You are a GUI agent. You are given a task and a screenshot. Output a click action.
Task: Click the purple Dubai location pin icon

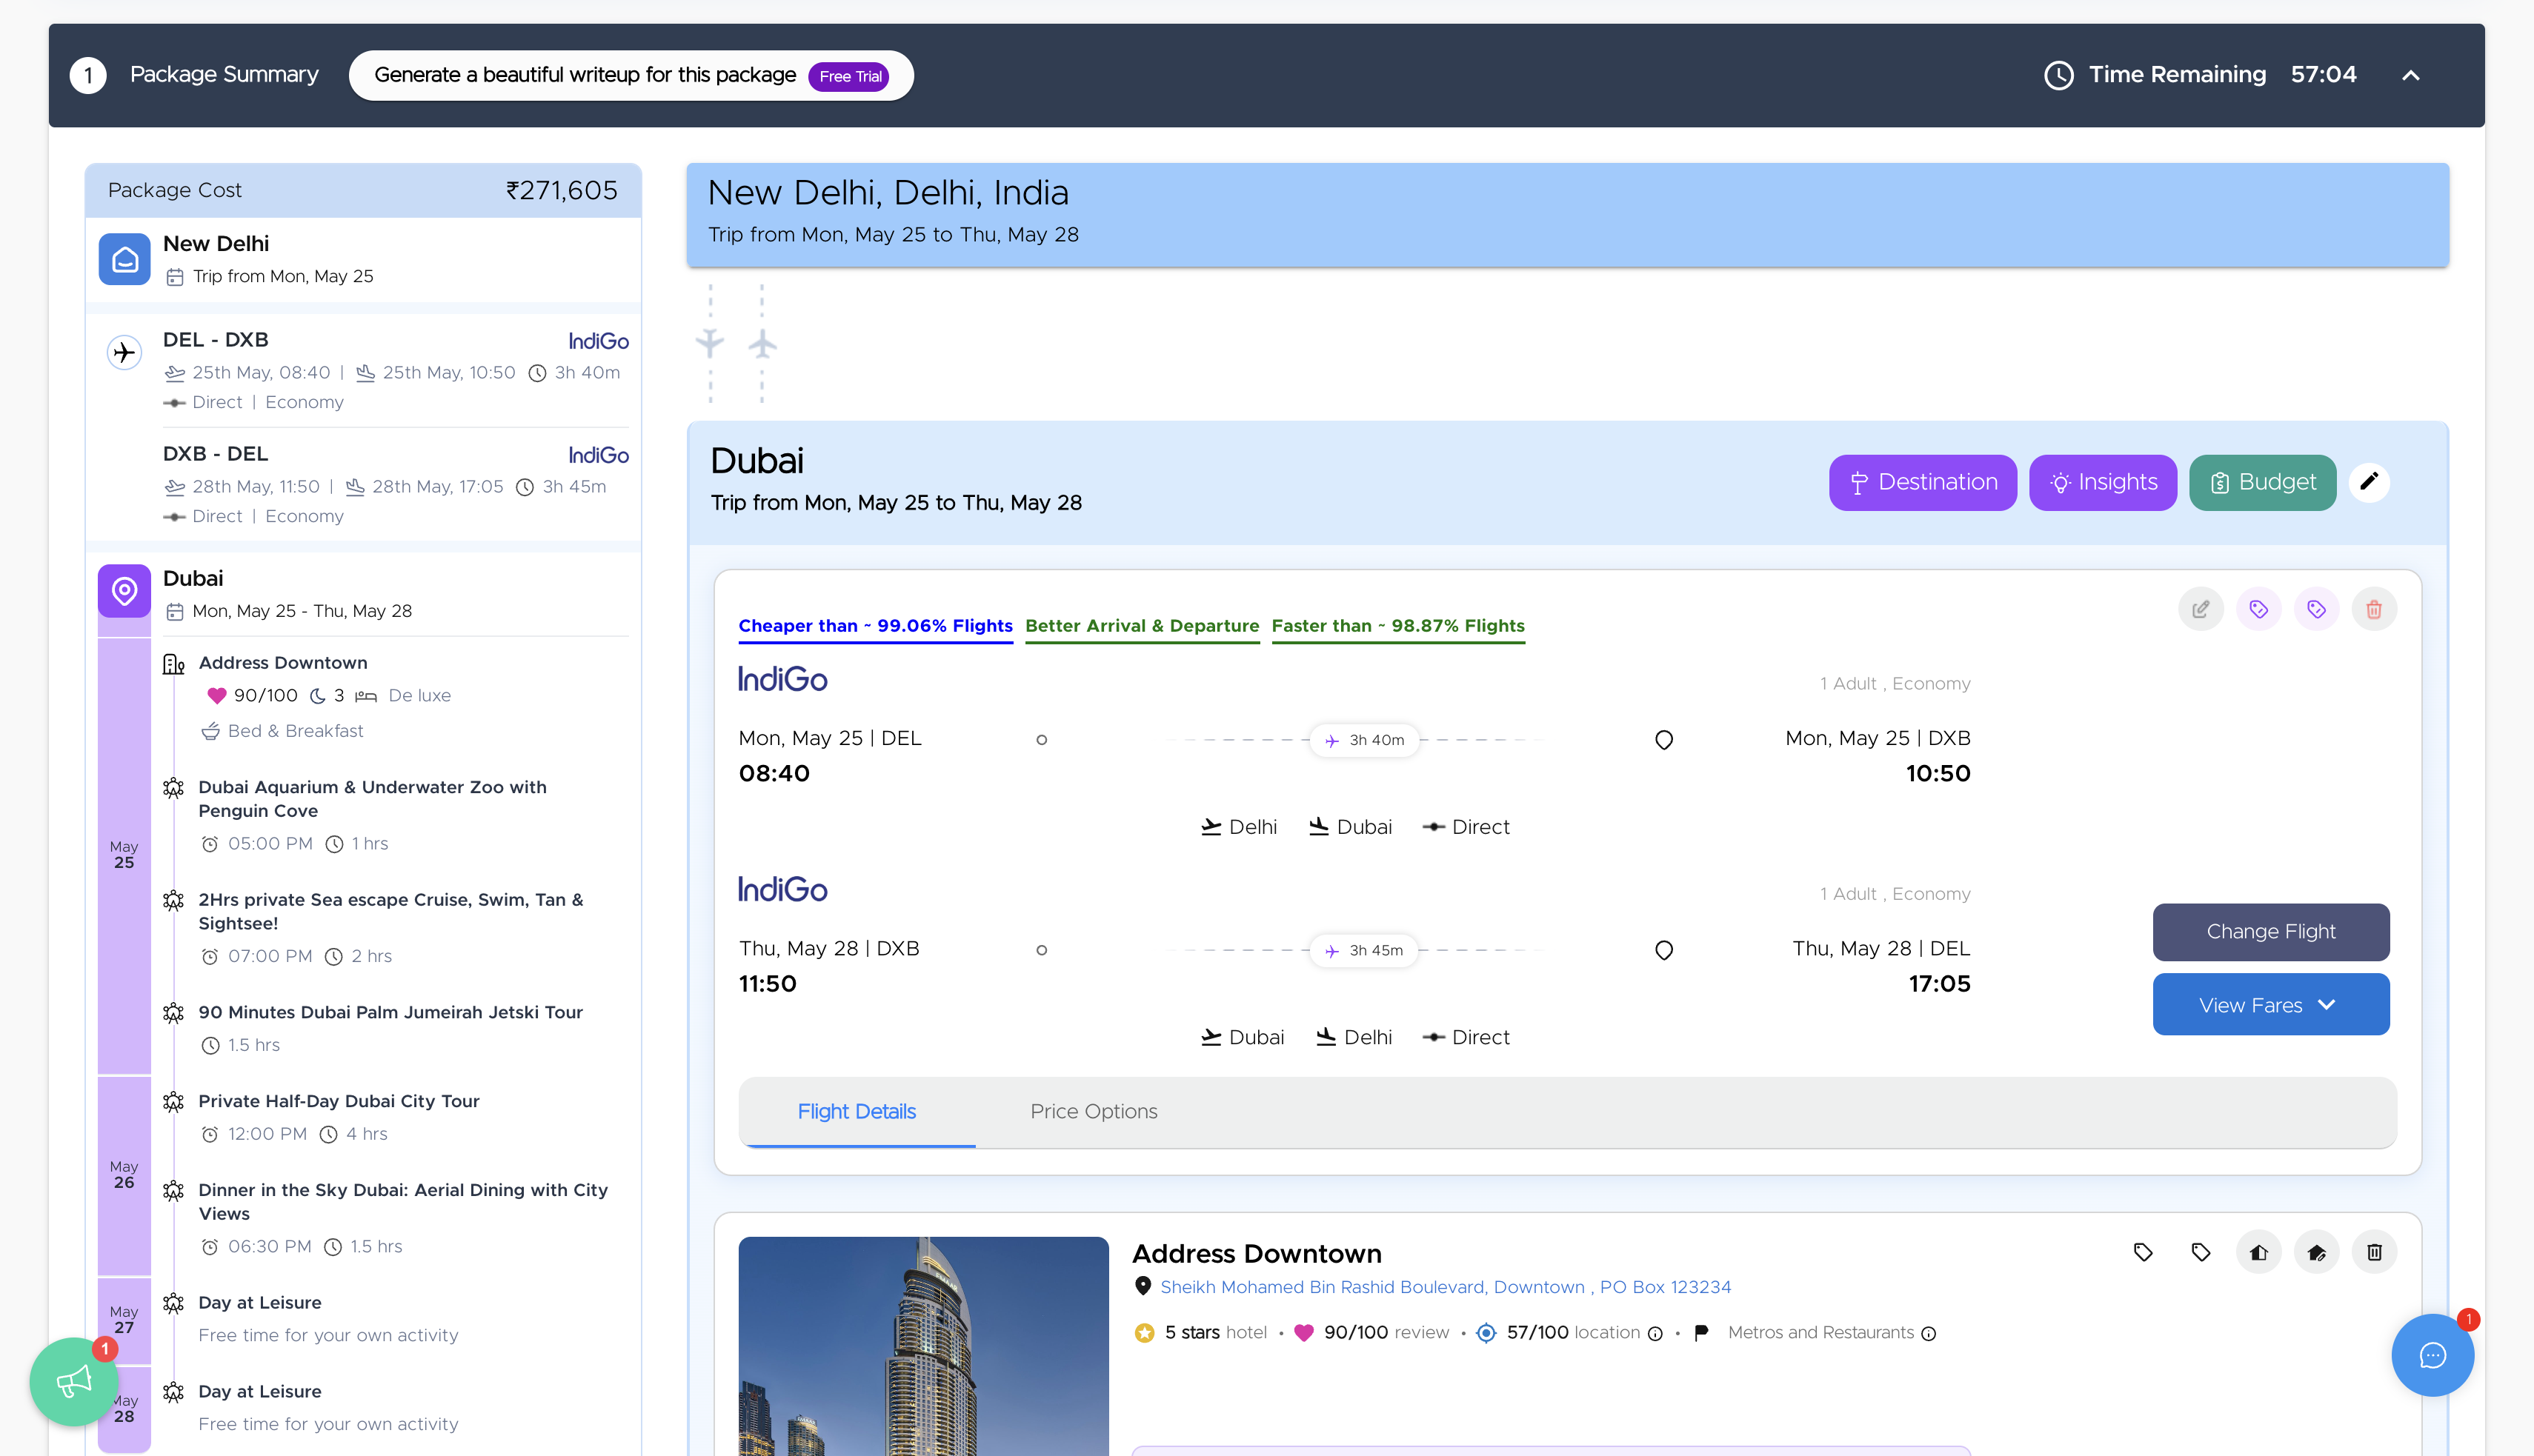[x=125, y=591]
